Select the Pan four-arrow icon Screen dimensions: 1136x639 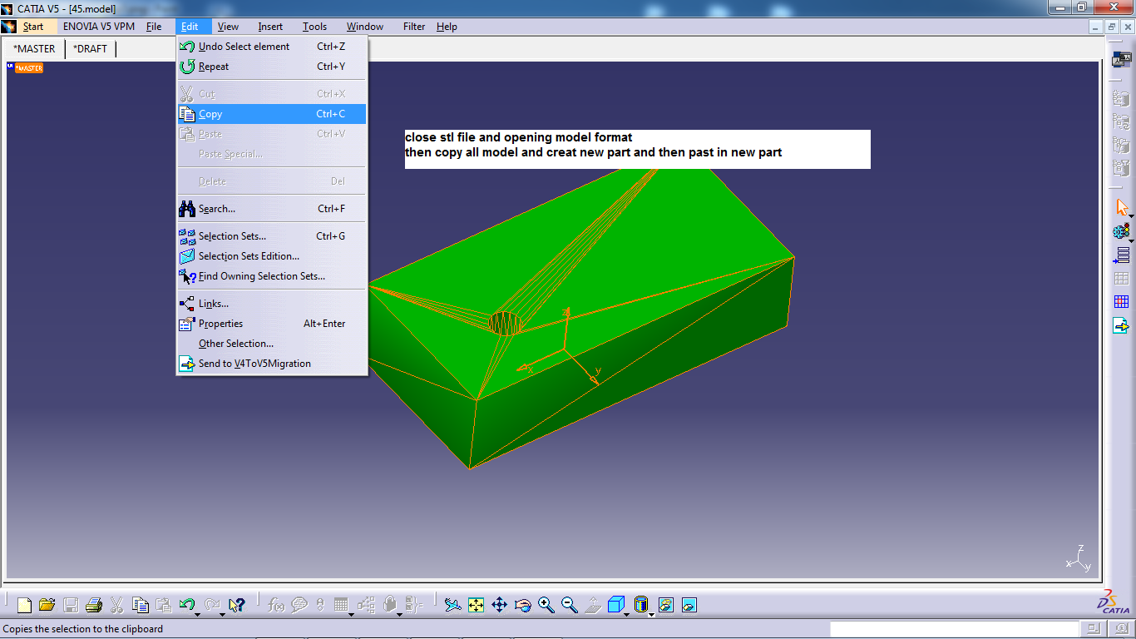point(499,606)
